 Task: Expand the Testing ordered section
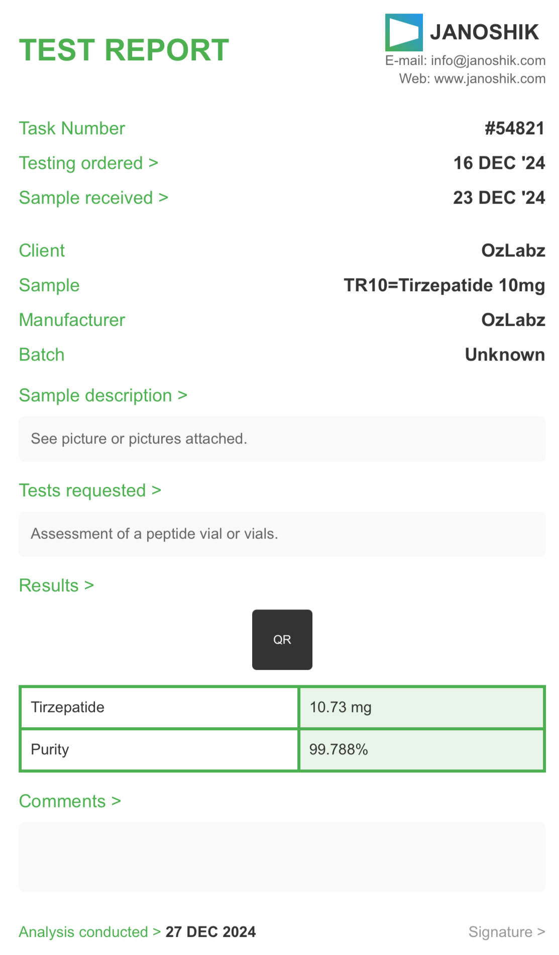pyautogui.click(x=88, y=163)
